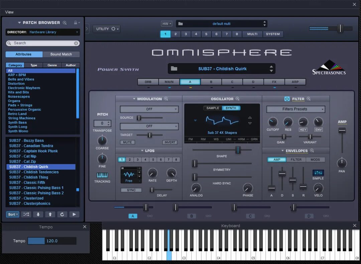Screen dimensions: 361x264
Task: Open the Directory Hardware Library dropdown
Action: [x=43, y=32]
